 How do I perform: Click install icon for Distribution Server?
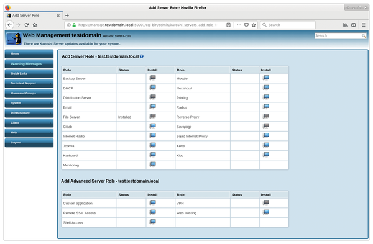pyautogui.click(x=152, y=97)
